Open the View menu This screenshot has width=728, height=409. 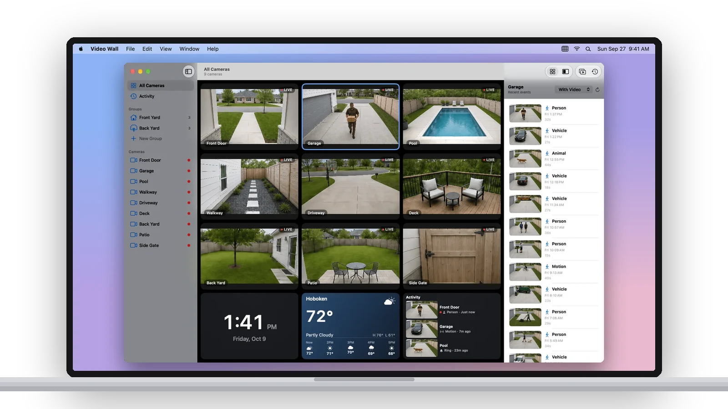click(x=166, y=49)
